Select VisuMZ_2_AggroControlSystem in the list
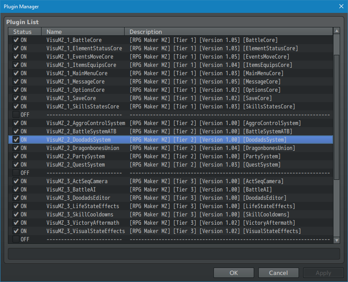The width and height of the screenshot is (348, 282). tap(86, 123)
